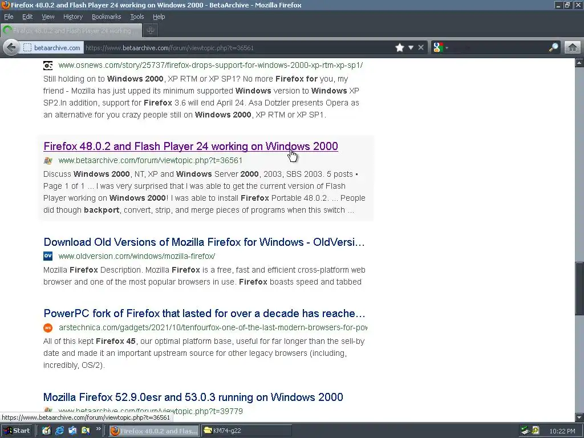This screenshot has height=438, width=584.
Task: Open the URL history dropdown arrow
Action: (x=411, y=48)
